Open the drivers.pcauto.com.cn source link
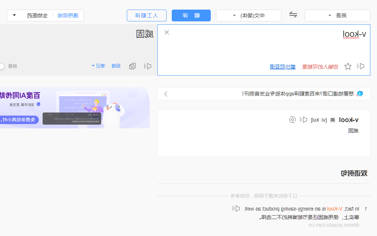The height and width of the screenshot is (236, 377). [334, 225]
